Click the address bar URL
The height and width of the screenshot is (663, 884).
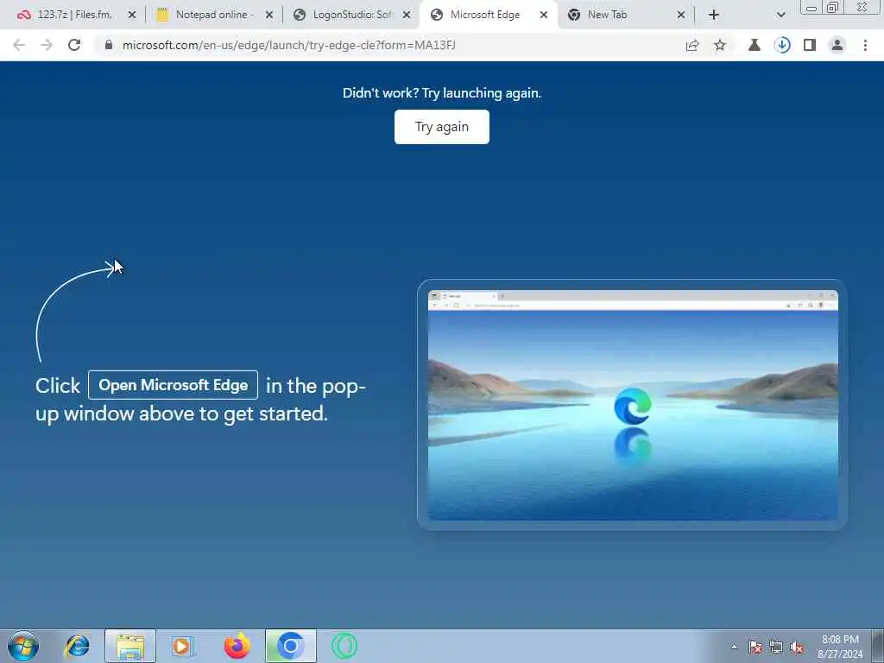click(288, 45)
